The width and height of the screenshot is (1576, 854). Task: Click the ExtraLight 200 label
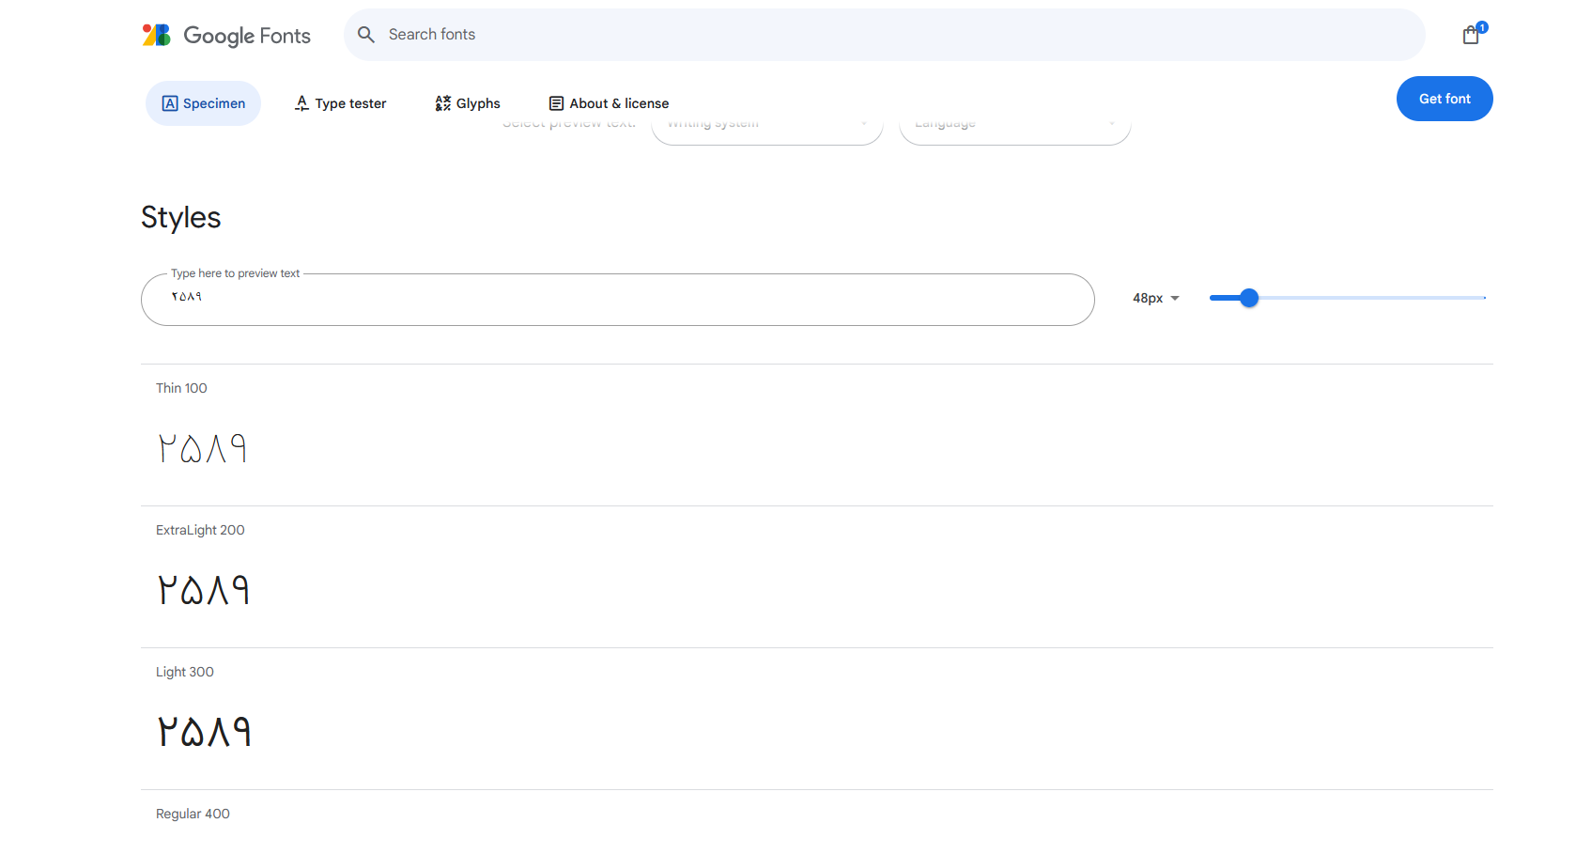[200, 530]
